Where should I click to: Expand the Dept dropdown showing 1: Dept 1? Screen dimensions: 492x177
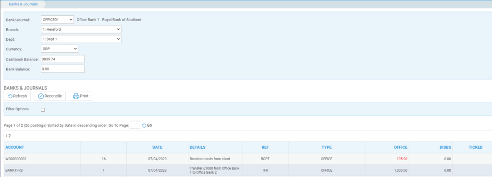coord(81,39)
